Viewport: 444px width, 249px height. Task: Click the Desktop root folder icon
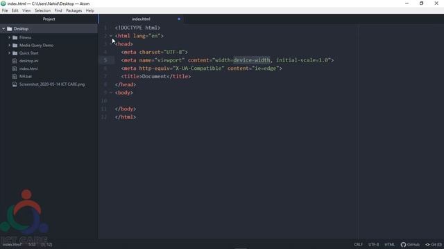click(x=9, y=29)
